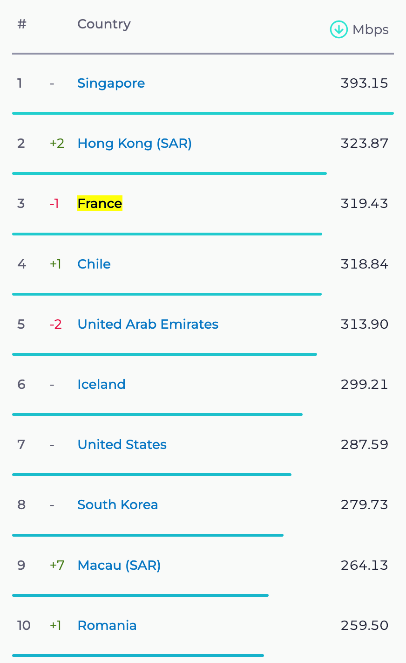406x663 pixels.
Task: Click the +7 rank change for Macau
Action: pos(57,565)
